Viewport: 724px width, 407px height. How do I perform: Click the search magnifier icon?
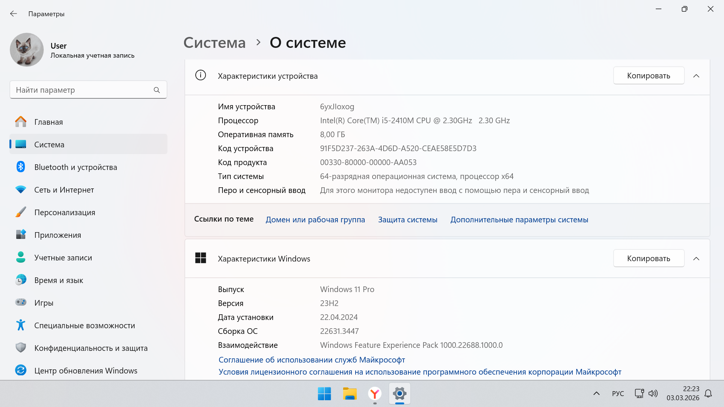coord(157,90)
